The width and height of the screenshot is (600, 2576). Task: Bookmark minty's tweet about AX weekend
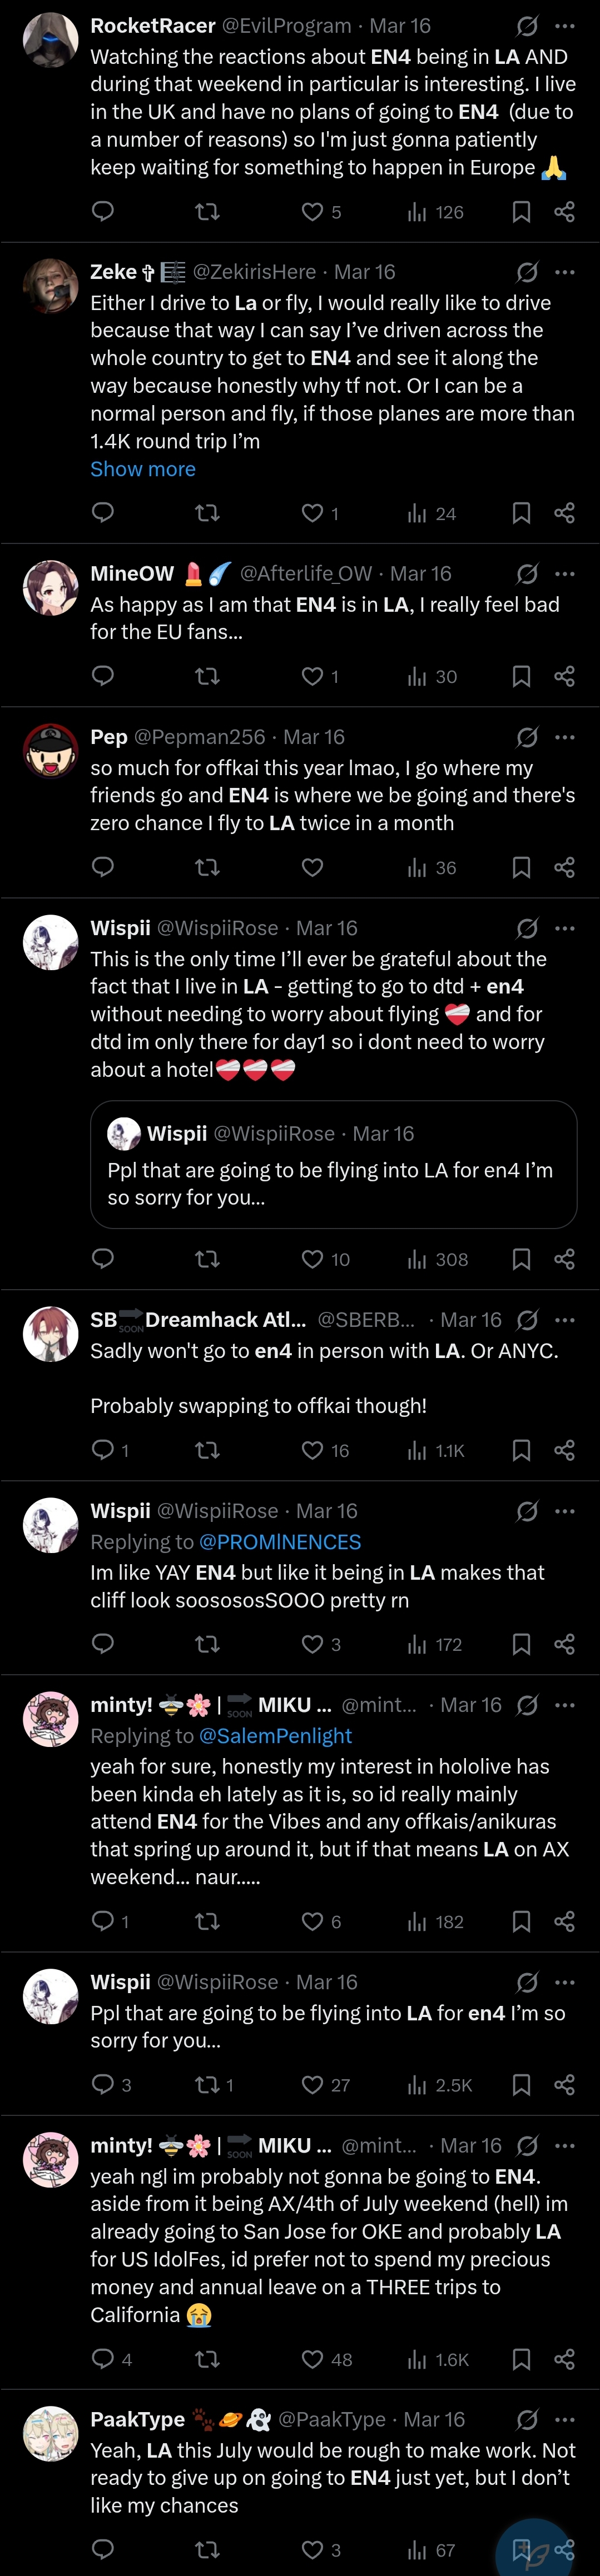[521, 1921]
